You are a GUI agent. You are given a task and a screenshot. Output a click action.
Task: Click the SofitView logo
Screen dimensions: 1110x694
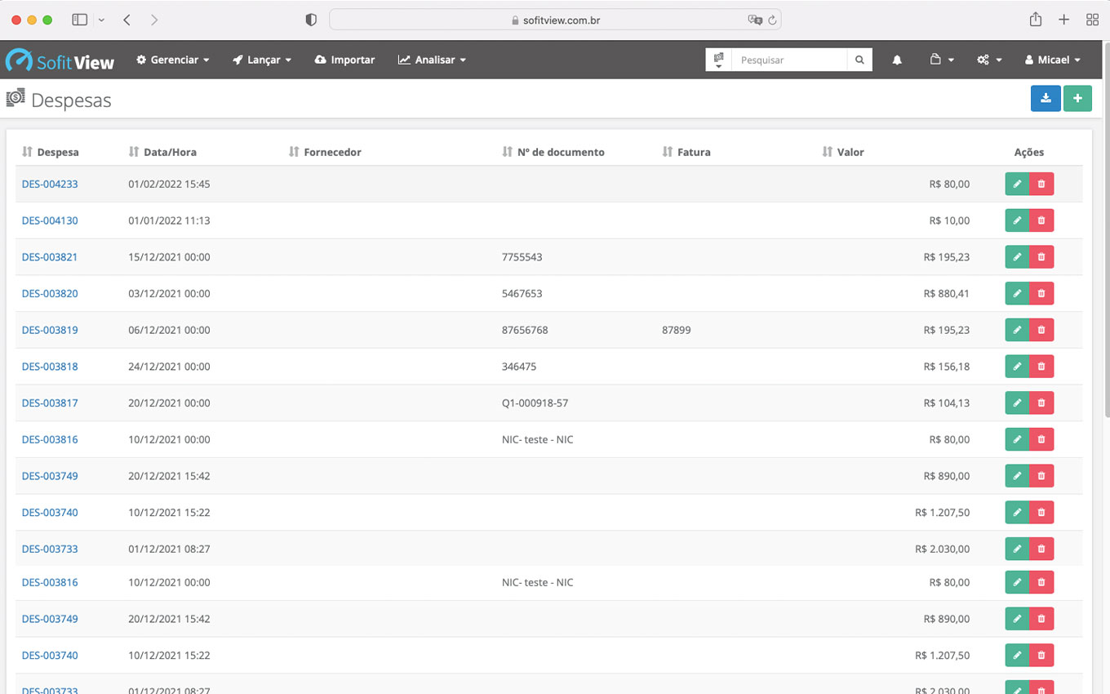[60, 60]
